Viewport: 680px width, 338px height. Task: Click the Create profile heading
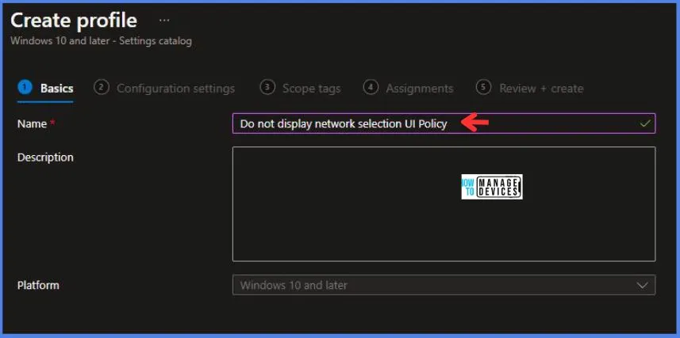[74, 21]
